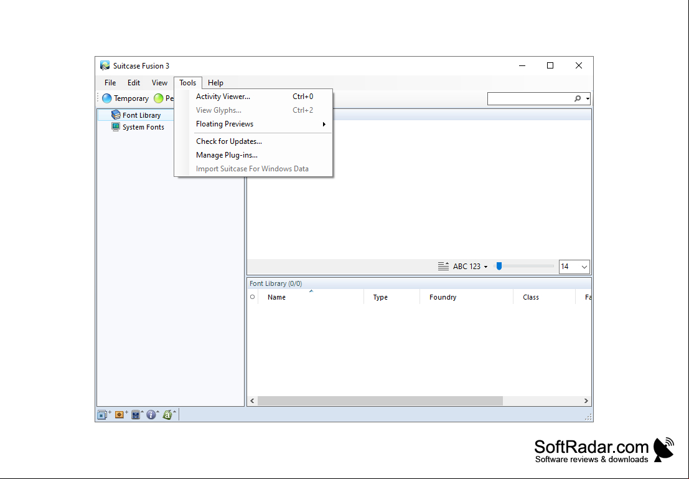Click the Suitcase Fusion 3 title bar icon
The image size is (689, 479).
pyautogui.click(x=105, y=65)
